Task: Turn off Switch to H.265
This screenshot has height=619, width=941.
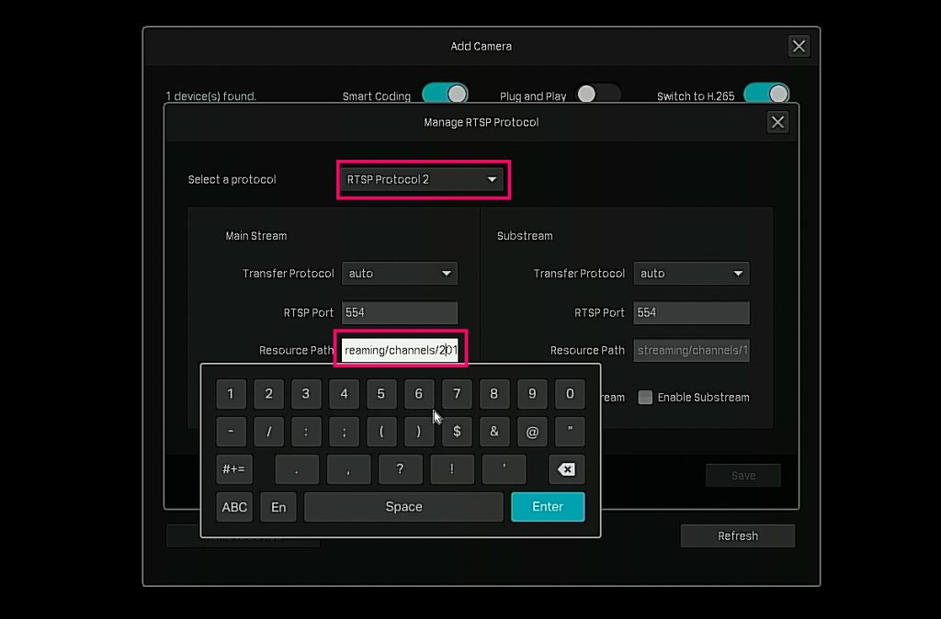Action: (766, 95)
